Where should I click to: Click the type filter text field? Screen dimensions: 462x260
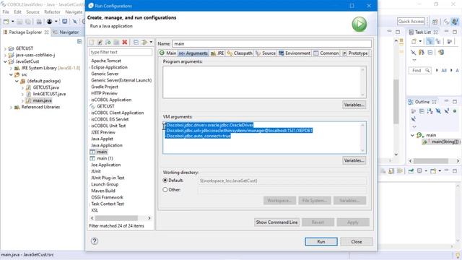pos(121,52)
